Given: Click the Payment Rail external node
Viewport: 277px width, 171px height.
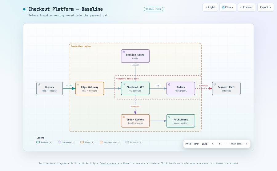Looking at the screenshot, I should point(226,89).
